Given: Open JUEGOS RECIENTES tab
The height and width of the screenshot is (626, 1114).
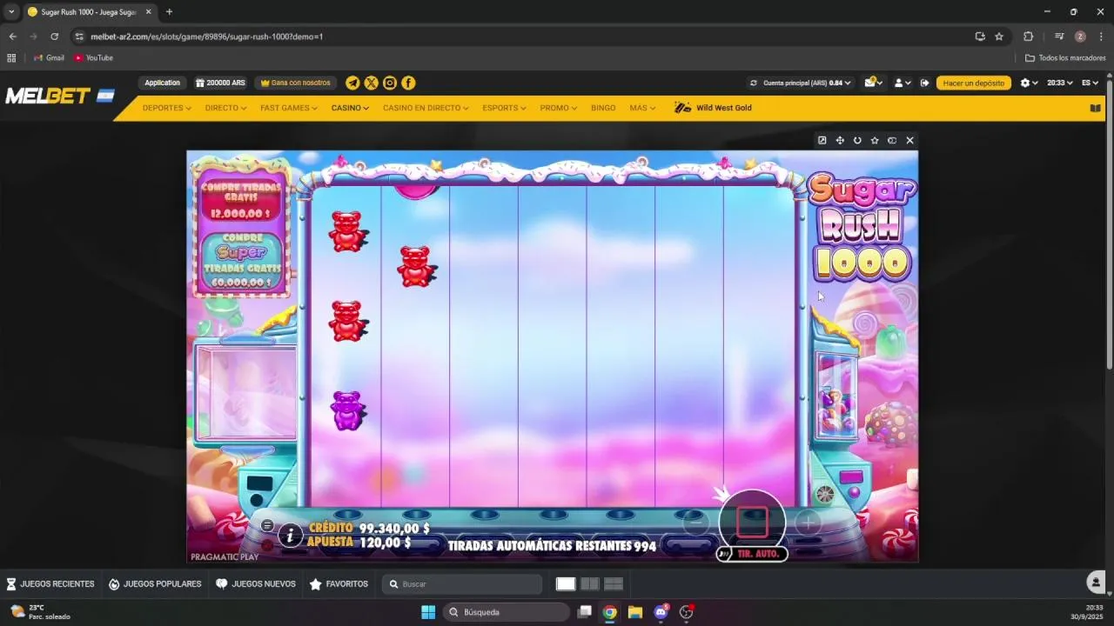Looking at the screenshot, I should click(50, 584).
